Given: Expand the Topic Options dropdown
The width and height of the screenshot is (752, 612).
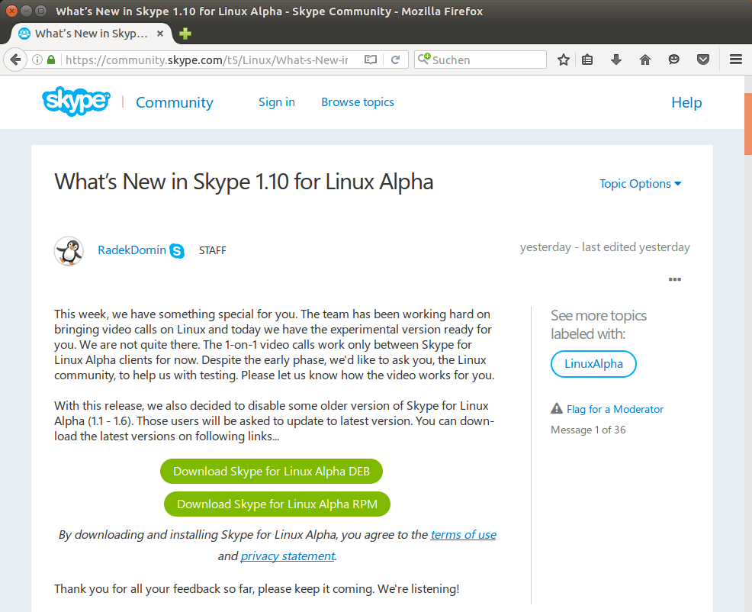Looking at the screenshot, I should coord(640,184).
